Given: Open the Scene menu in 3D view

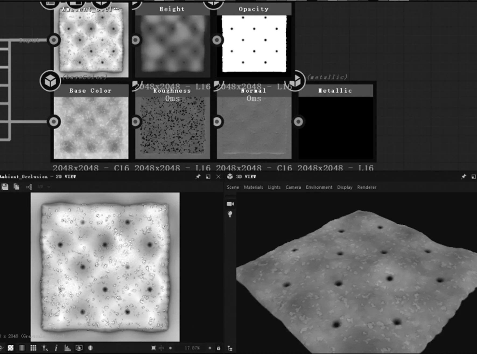Looking at the screenshot, I should point(233,187).
